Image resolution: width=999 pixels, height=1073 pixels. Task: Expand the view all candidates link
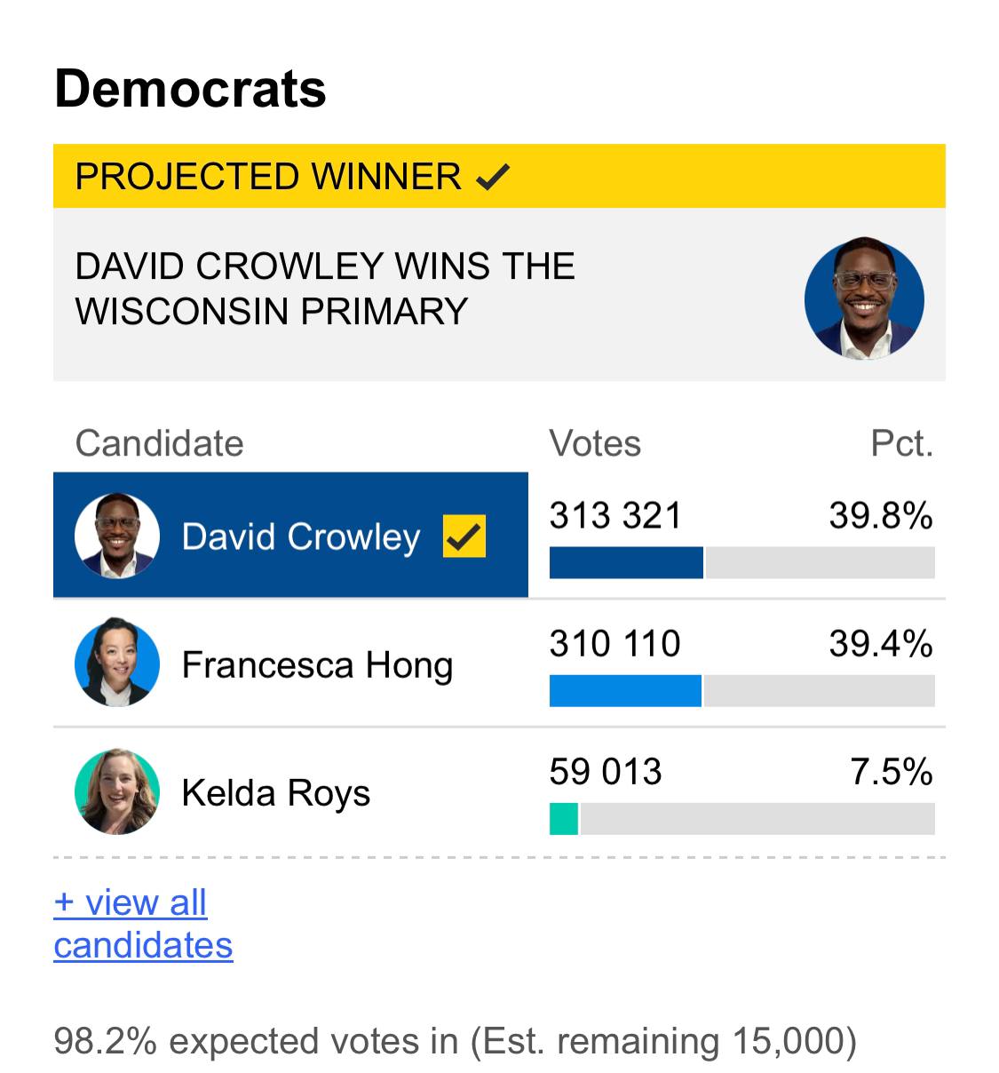tap(143, 924)
